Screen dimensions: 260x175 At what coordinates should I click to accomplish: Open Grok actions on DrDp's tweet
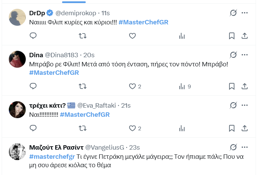point(233,13)
